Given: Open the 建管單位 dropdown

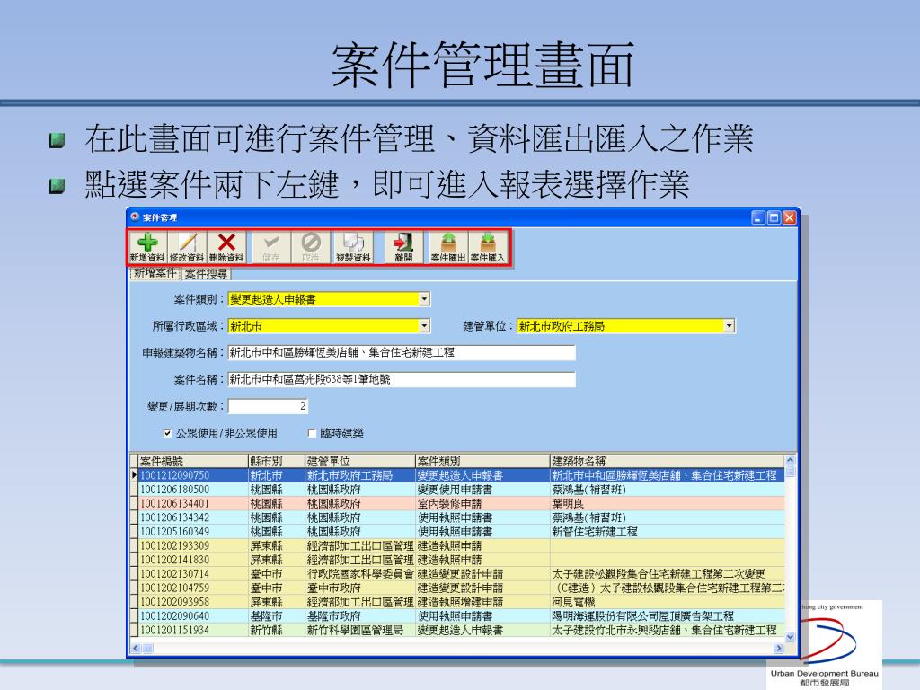Looking at the screenshot, I should coord(729,325).
